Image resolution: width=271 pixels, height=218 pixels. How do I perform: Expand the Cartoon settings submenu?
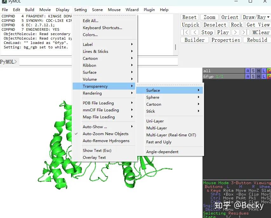[105, 59]
